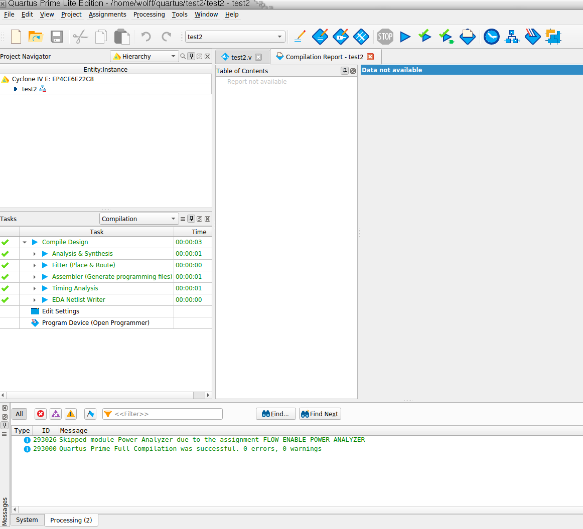Toggle the warning messages filter
The image size is (583, 529).
(71, 414)
